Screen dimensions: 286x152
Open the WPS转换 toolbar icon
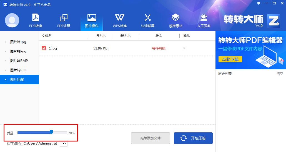point(120,20)
